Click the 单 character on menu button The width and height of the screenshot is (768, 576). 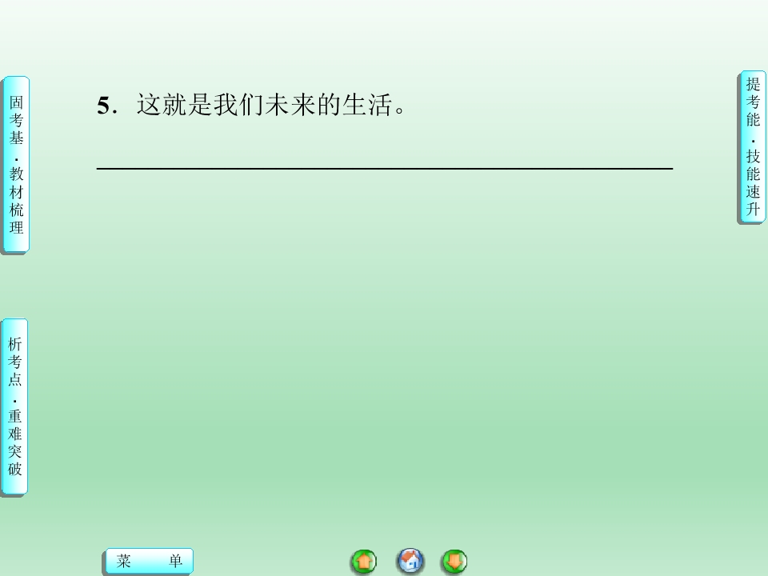point(175,561)
